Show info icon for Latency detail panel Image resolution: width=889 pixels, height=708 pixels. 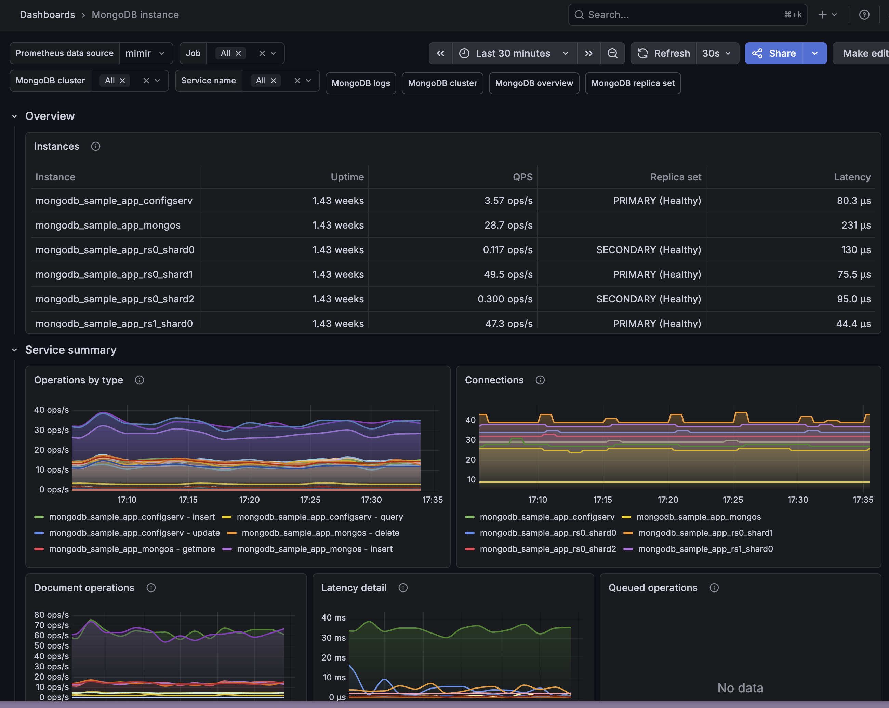click(x=403, y=588)
